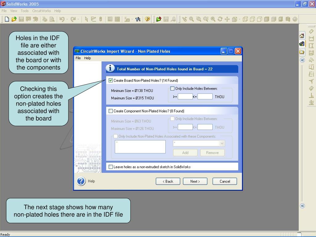Check Leave holes as non-extruded sketch

(x=110, y=167)
